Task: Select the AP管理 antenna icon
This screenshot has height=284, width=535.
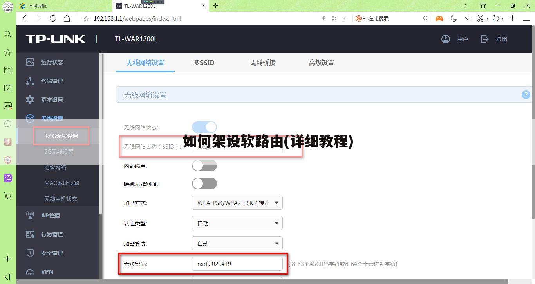Action: coord(30,215)
